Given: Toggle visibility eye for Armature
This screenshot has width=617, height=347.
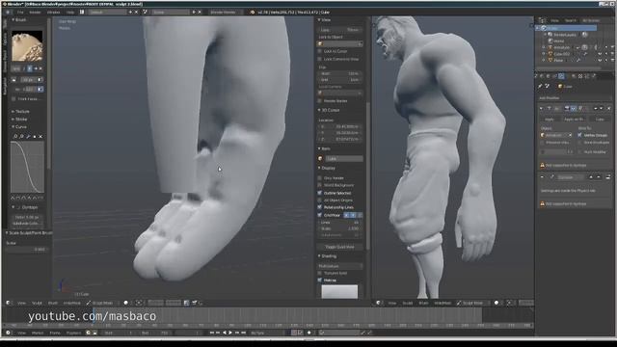Looking at the screenshot, I should (x=600, y=47).
